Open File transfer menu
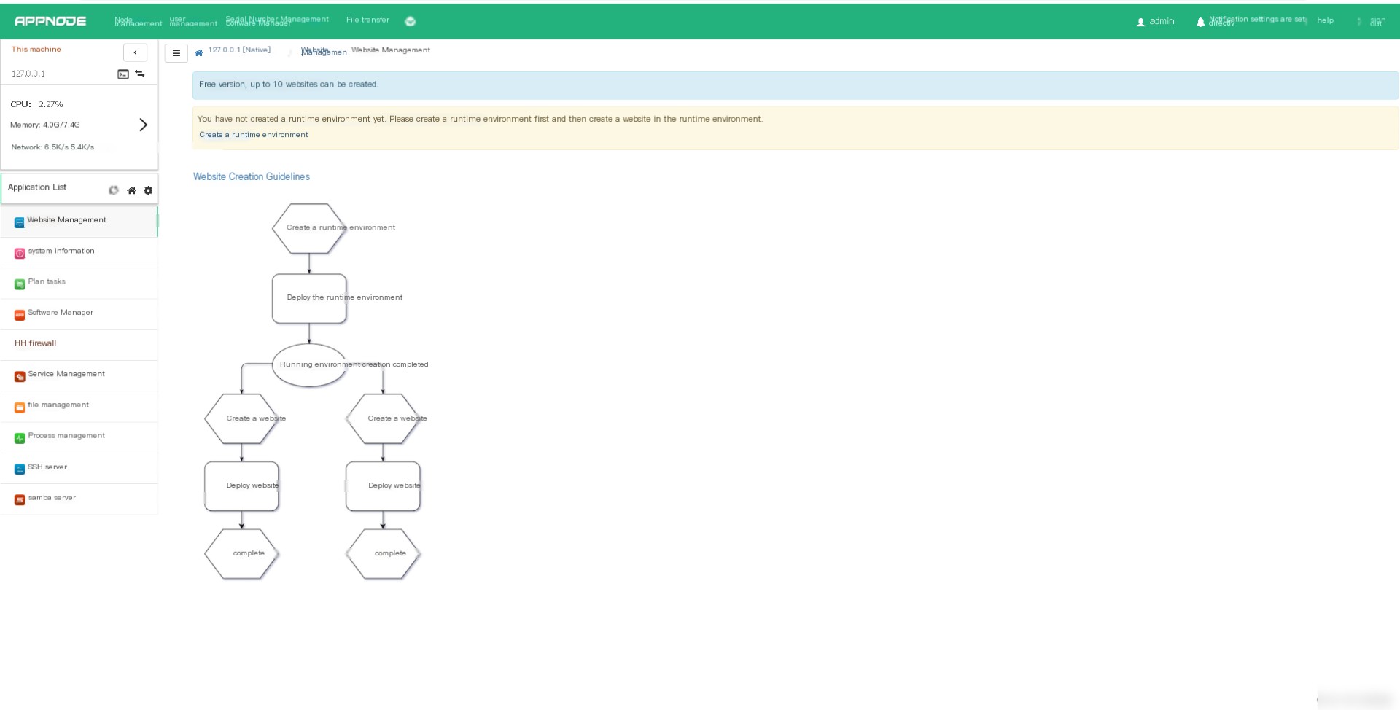This screenshot has height=710, width=1400. point(367,20)
